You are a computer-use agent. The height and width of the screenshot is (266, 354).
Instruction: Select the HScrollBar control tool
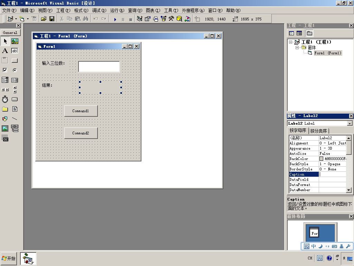click(x=5, y=90)
